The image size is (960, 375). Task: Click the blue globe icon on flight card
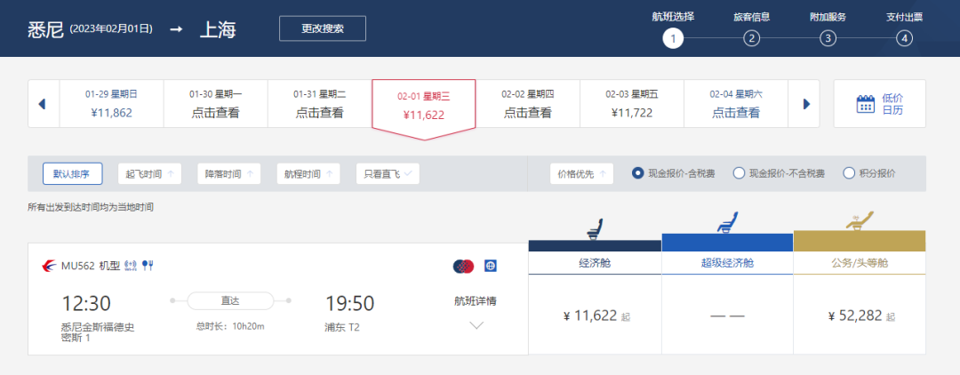[490, 266]
